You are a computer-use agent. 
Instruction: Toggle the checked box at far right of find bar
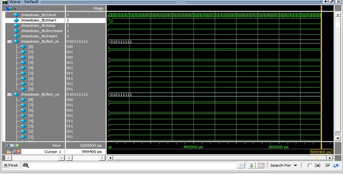(x=328, y=165)
